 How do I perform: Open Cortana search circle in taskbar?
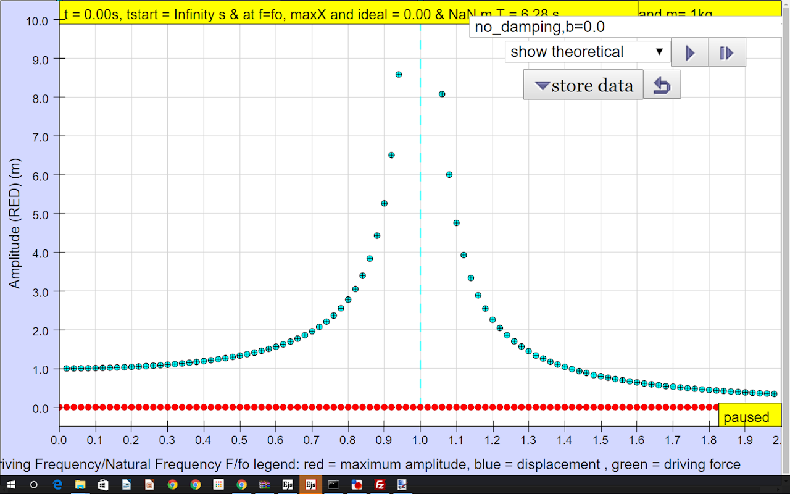coord(34,485)
